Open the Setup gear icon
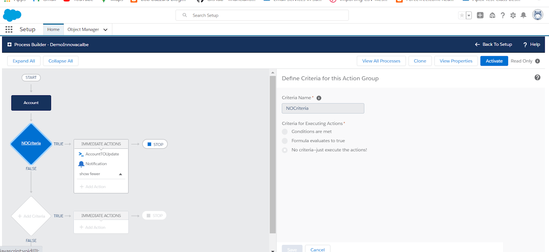 (x=513, y=15)
